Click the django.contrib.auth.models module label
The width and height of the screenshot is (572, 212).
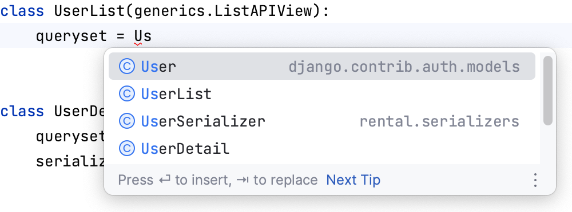pos(404,67)
